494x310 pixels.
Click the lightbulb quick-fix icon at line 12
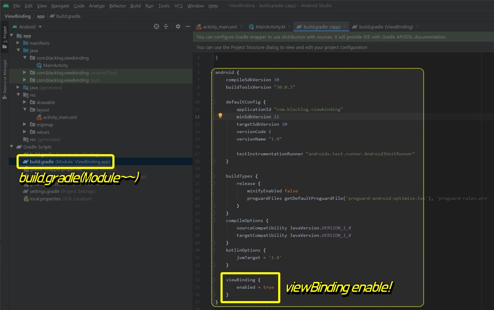pyautogui.click(x=220, y=116)
